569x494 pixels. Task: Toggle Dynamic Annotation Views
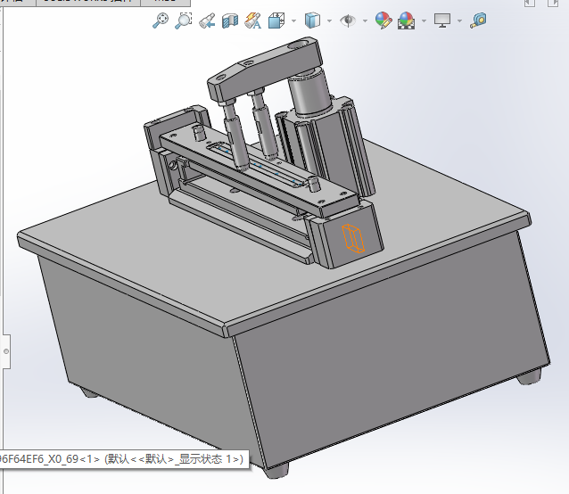click(252, 20)
